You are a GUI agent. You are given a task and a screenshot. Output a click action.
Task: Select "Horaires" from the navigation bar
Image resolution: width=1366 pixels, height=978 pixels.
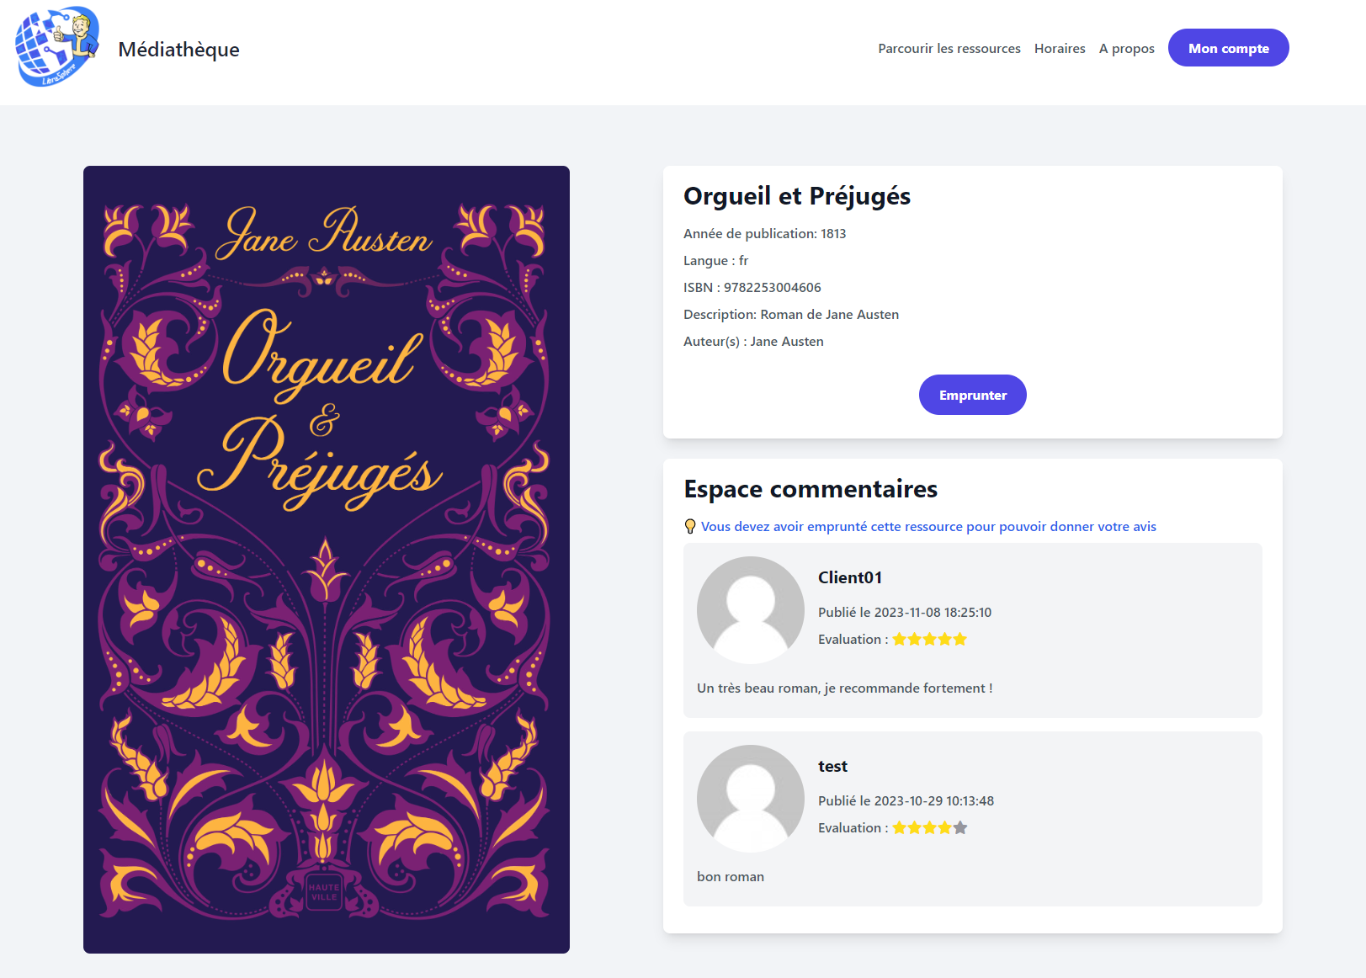pos(1060,48)
